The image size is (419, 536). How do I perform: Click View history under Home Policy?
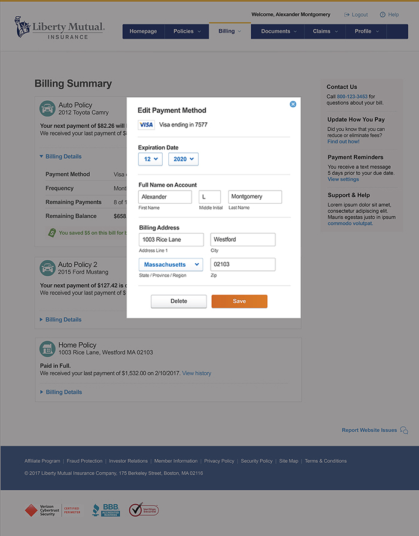[x=196, y=374]
